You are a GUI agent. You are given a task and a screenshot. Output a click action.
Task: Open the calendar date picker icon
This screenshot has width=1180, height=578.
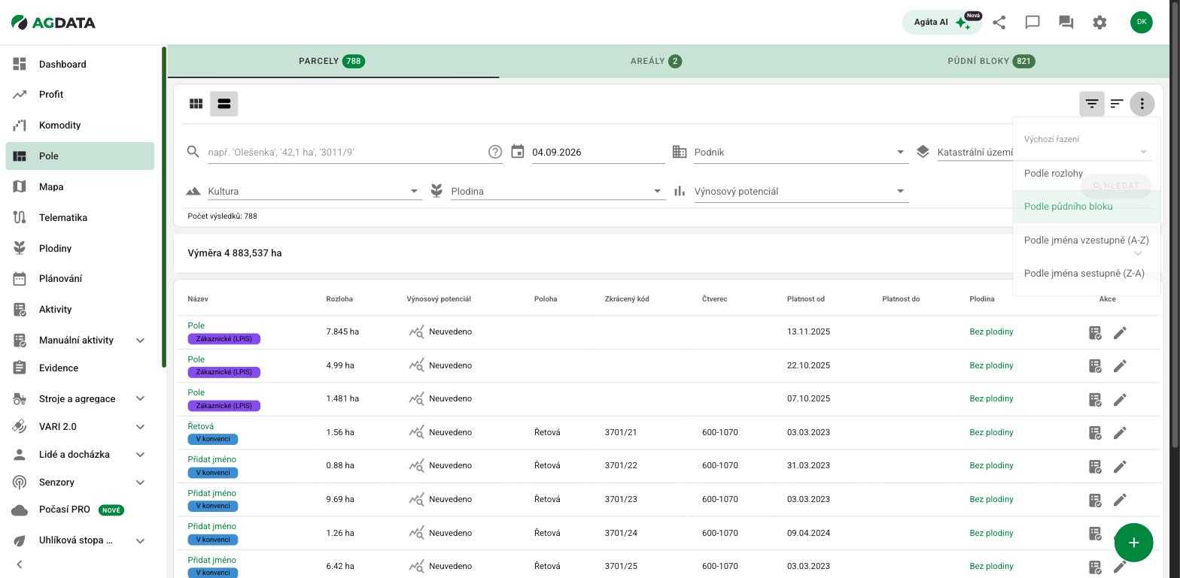518,152
